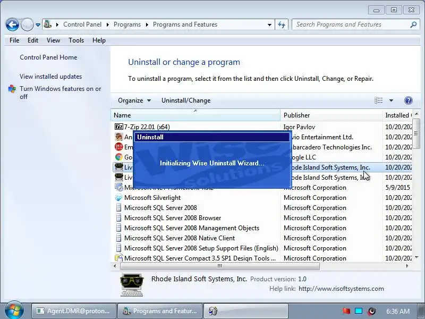Click the 5/9/2015 install date cell

click(x=397, y=188)
